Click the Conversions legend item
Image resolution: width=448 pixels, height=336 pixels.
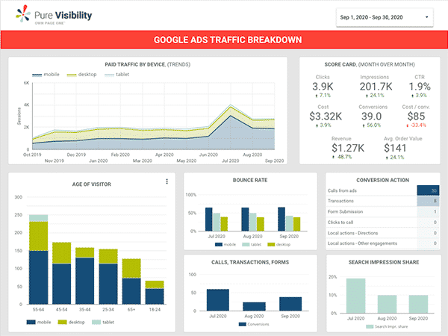point(254,324)
